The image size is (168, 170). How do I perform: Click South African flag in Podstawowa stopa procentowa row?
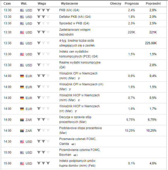point(22,131)
